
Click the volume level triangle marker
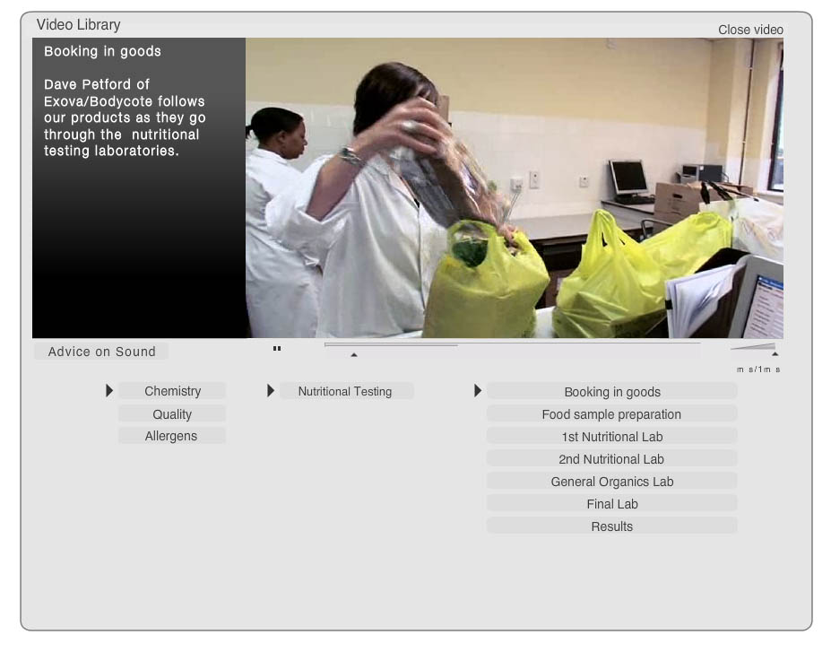click(775, 354)
